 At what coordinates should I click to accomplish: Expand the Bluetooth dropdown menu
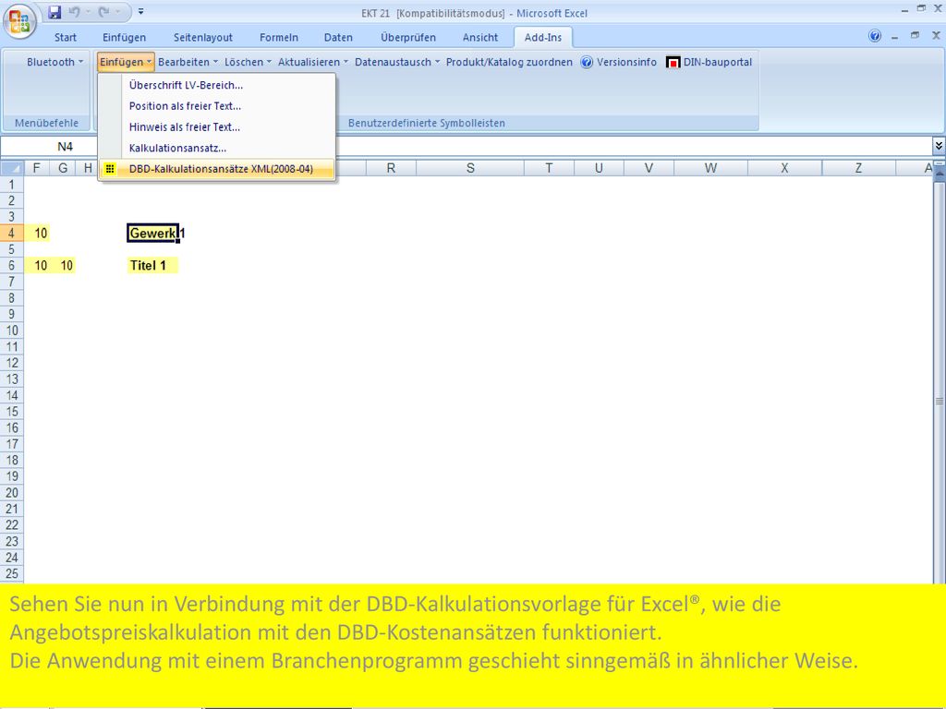point(55,62)
